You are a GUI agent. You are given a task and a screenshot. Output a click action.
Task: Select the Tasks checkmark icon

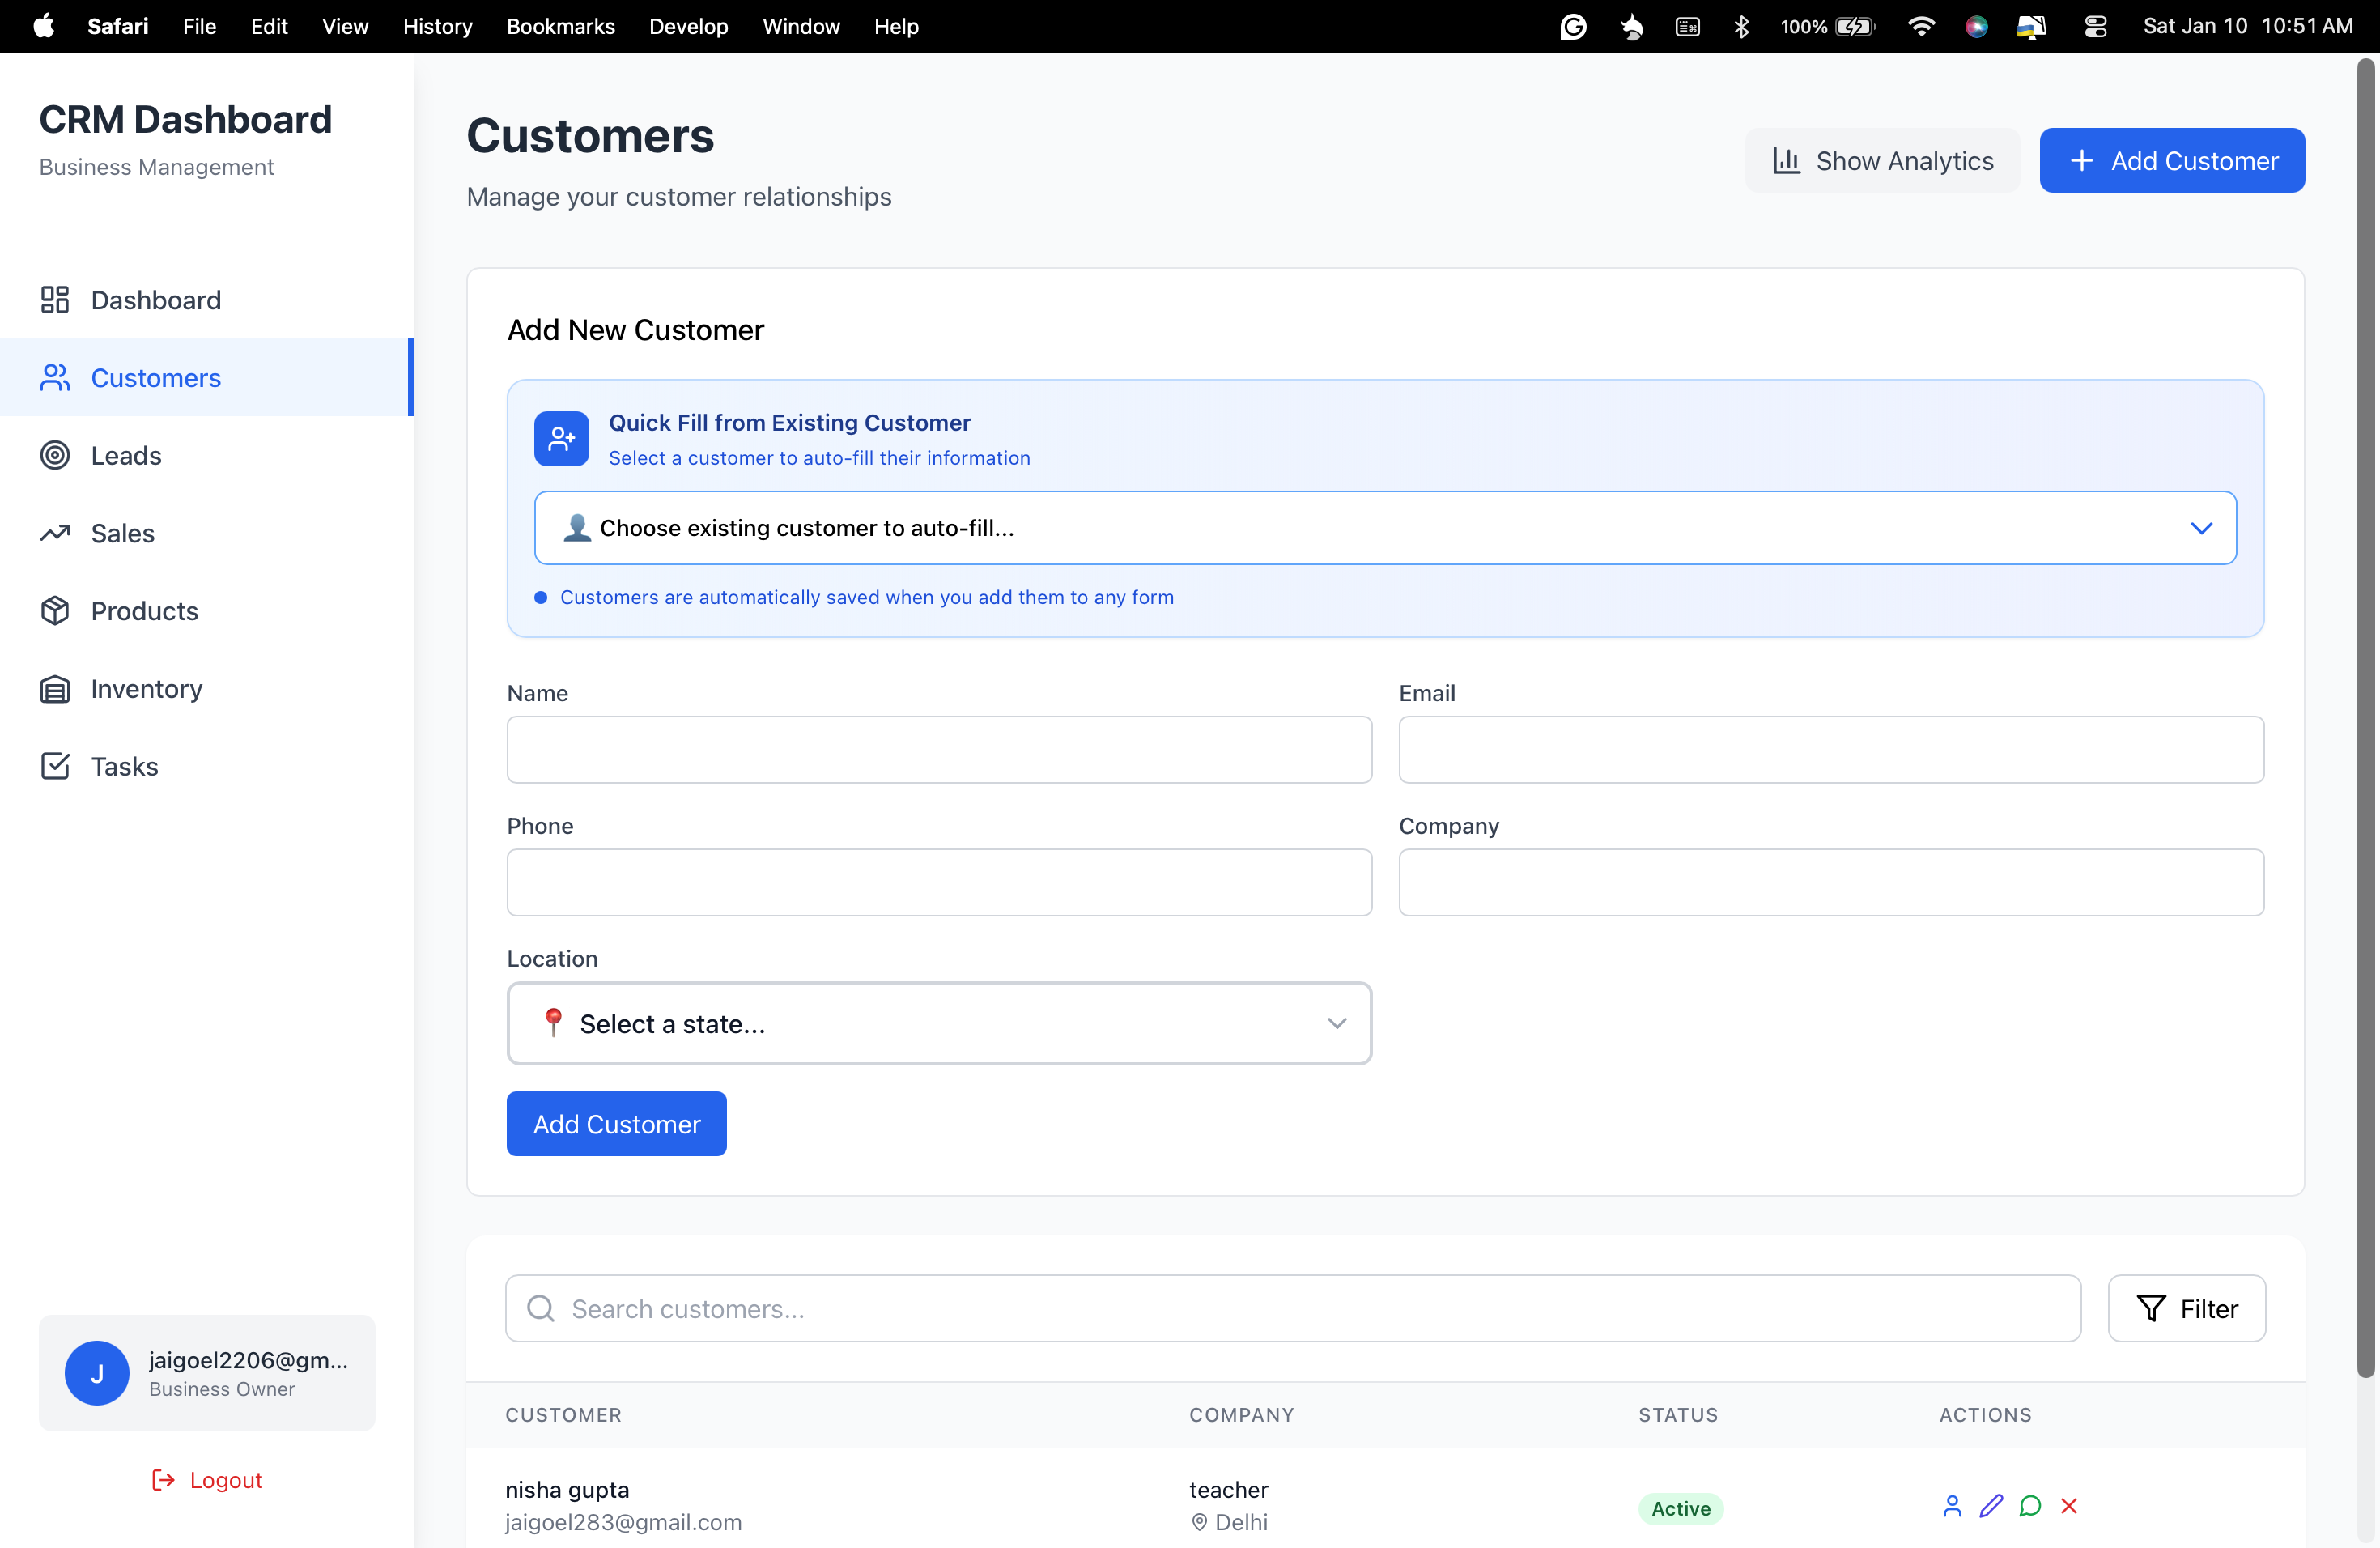[55, 766]
